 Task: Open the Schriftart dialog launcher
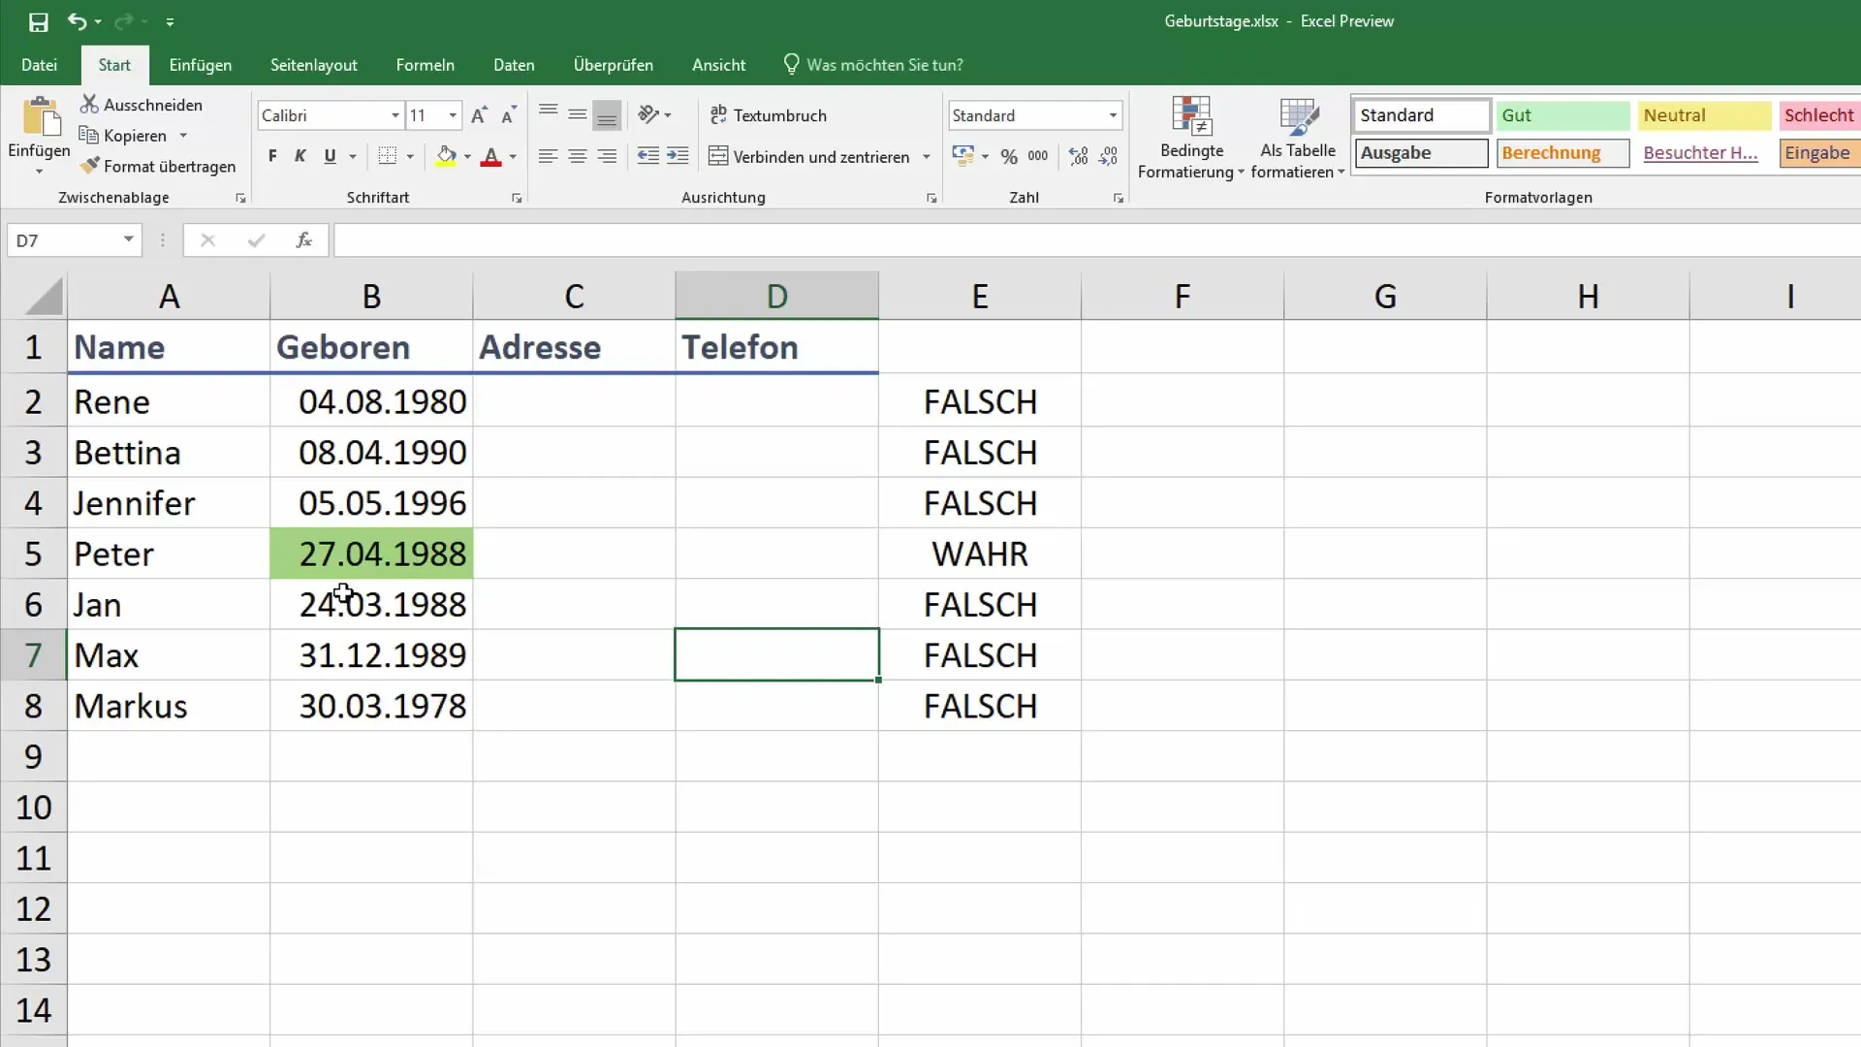point(517,198)
